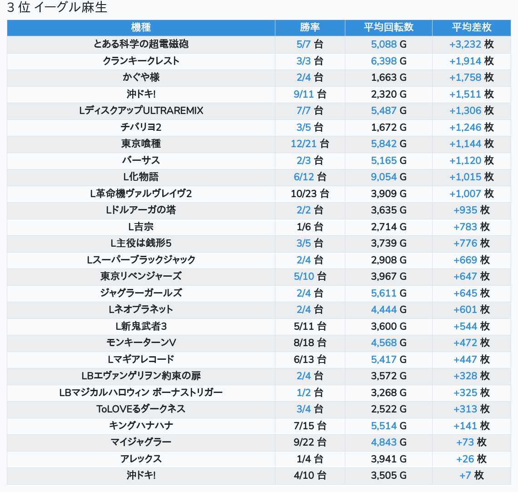Click the 勝率 column header
This screenshot has width=518, height=492.
click(310, 27)
